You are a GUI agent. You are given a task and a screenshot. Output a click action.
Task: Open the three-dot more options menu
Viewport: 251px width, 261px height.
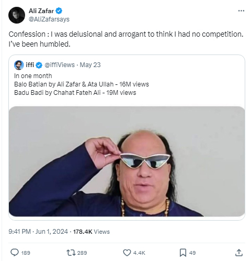tap(241, 11)
